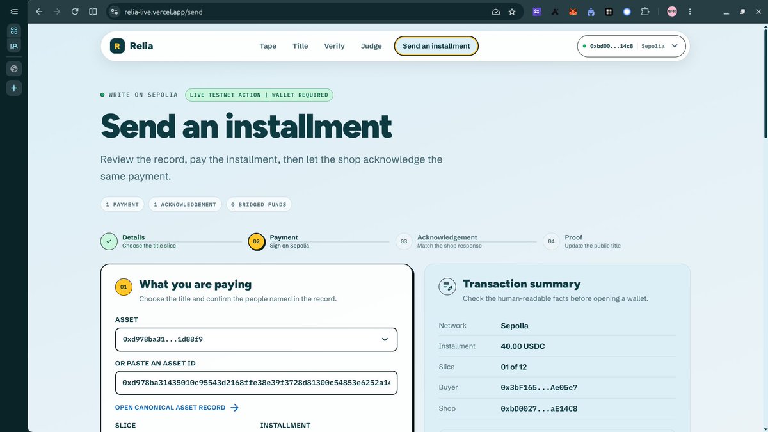Viewport: 768px width, 432px height.
Task: Click the shop address 0xbD0027...aE14C8
Action: 539,408
